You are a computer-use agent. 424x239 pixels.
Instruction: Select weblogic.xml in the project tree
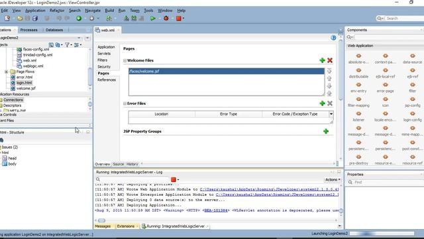(33, 66)
